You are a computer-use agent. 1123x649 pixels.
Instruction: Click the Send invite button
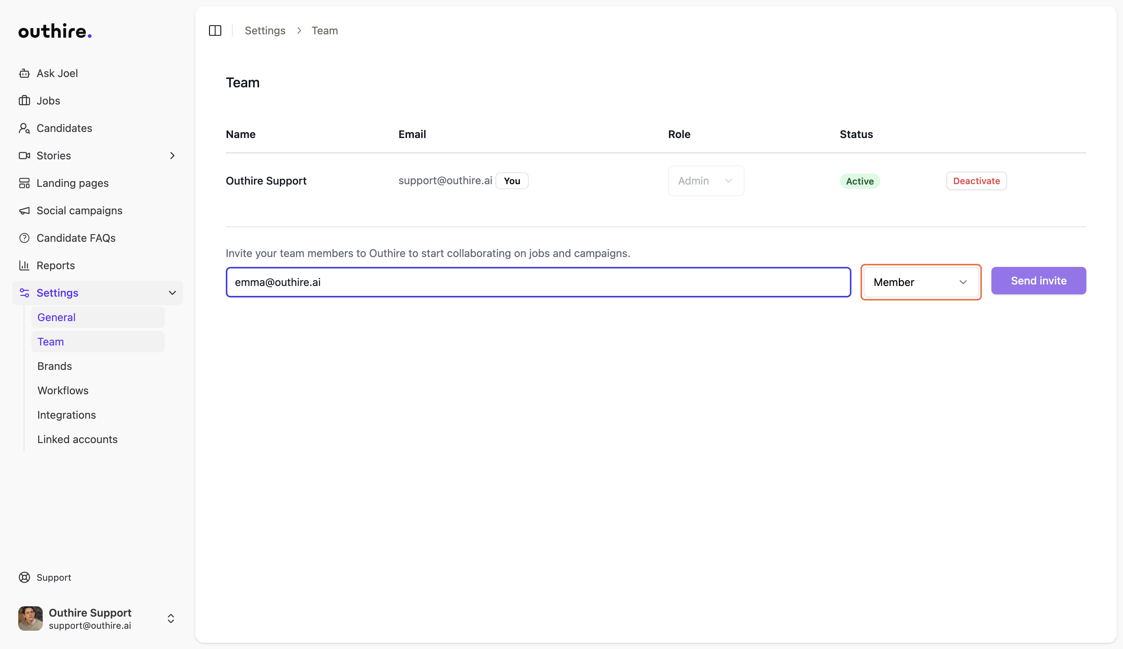click(x=1038, y=281)
